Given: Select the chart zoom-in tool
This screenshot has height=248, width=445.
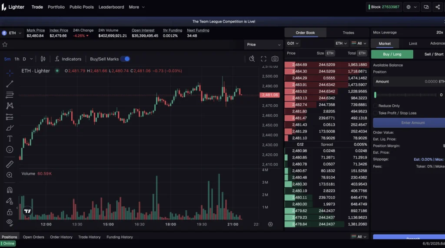Looking at the screenshot, I should pos(10,175).
